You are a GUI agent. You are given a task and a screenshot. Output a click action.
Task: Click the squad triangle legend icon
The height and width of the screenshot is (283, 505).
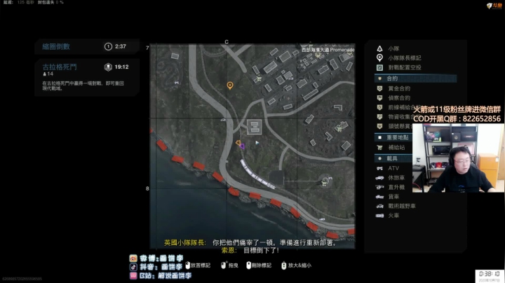point(379,48)
